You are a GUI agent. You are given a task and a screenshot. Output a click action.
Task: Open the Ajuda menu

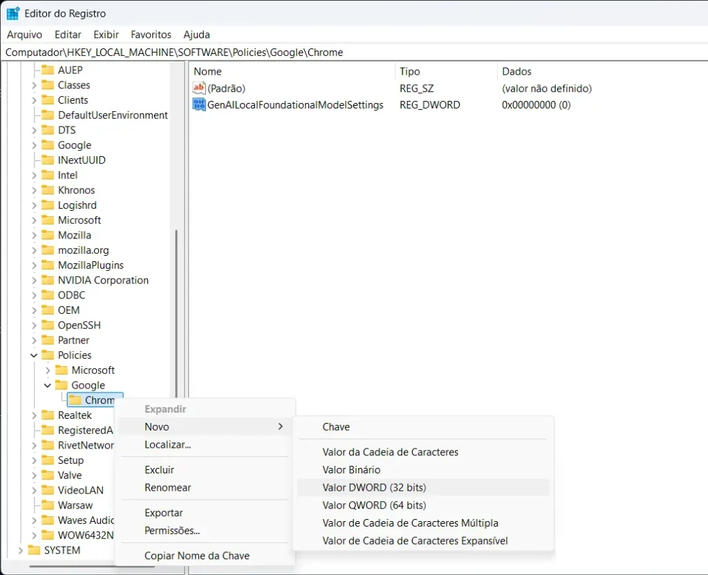(196, 35)
